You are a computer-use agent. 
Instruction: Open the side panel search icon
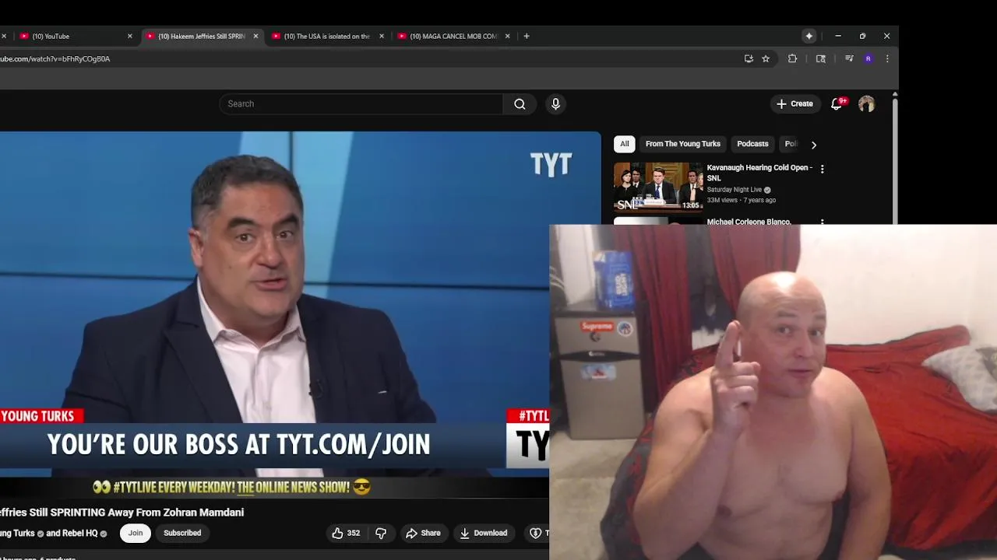pos(820,59)
